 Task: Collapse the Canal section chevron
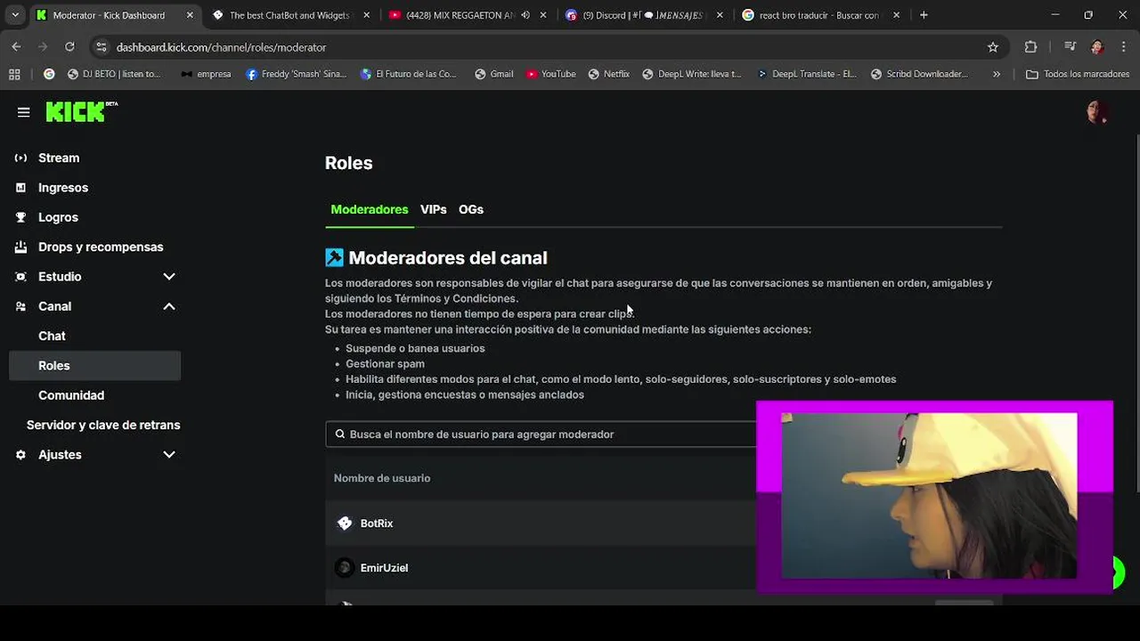pyautogui.click(x=169, y=306)
